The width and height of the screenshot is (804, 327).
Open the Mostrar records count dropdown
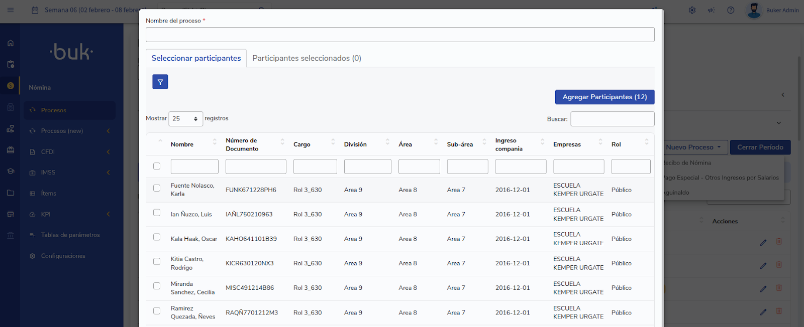[x=185, y=119]
